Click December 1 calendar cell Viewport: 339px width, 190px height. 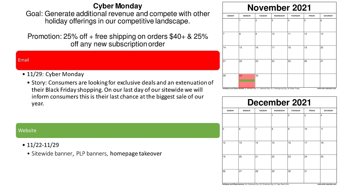click(x=279, y=120)
